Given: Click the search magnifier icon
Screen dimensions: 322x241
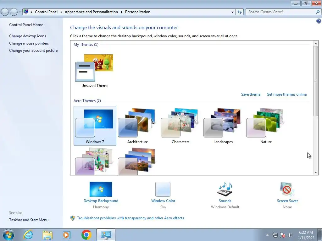Looking at the screenshot, I should (318, 12).
